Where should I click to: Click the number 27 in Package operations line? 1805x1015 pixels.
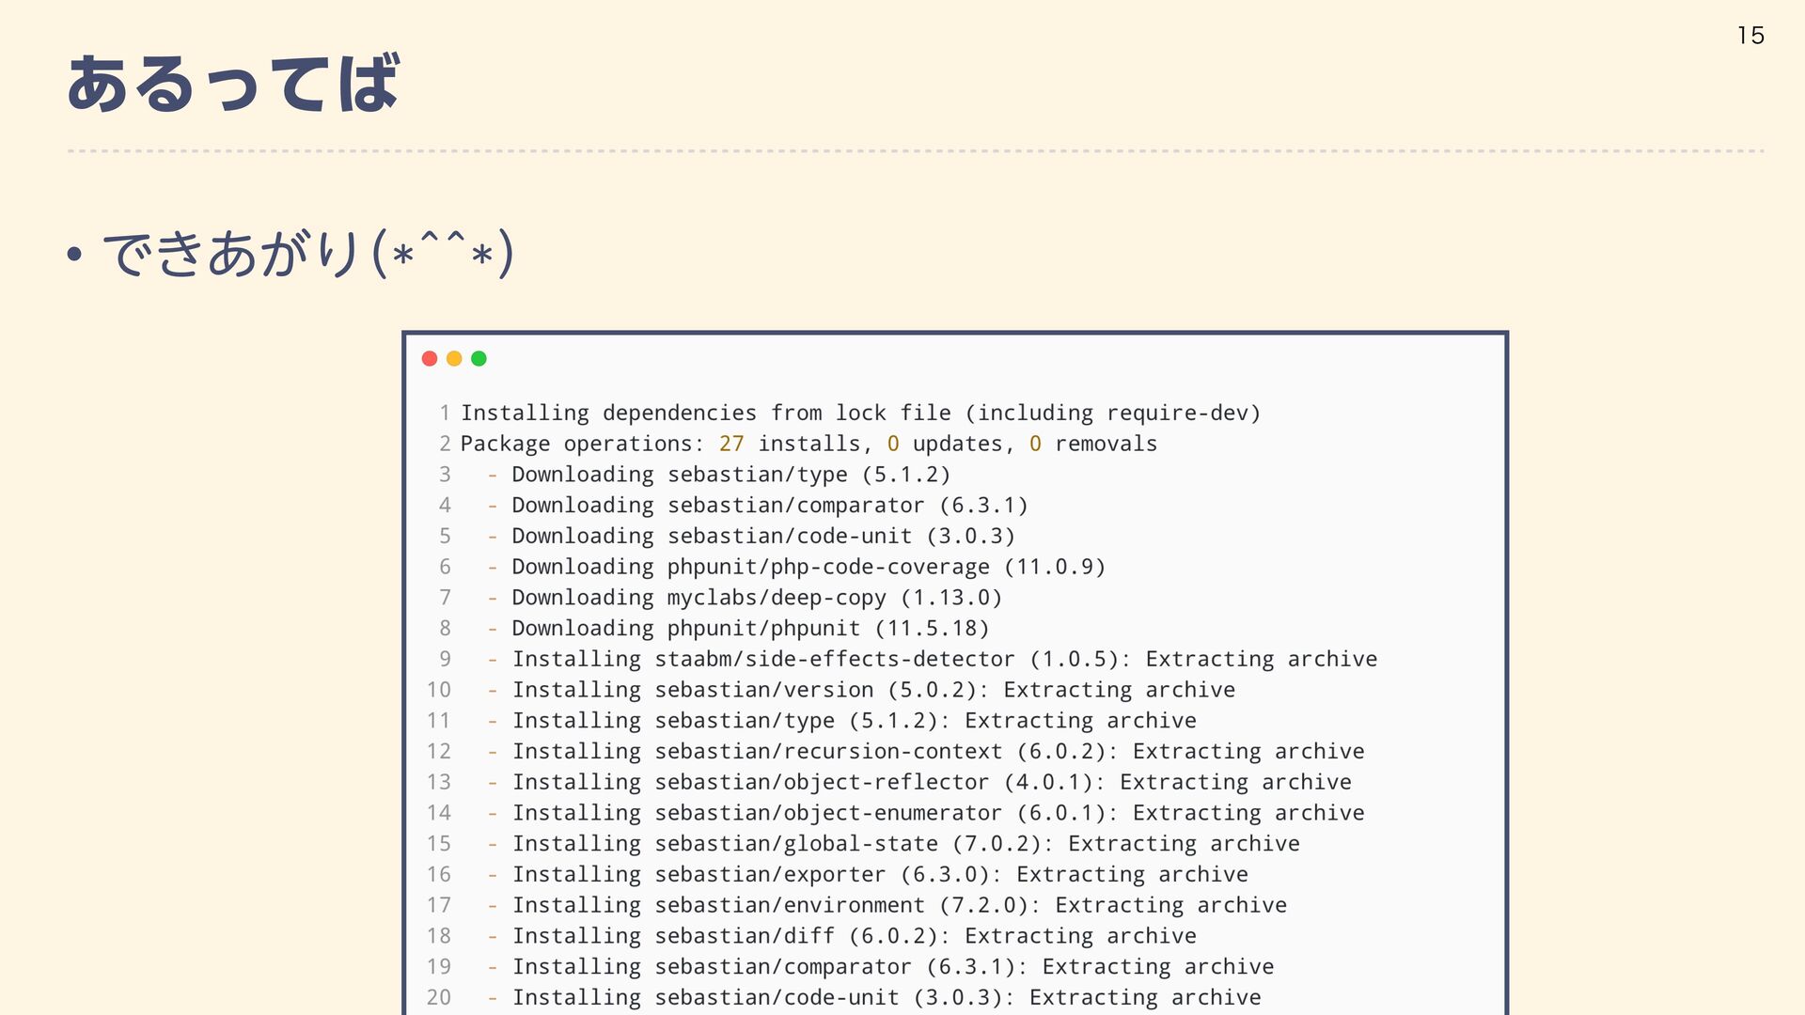click(731, 444)
